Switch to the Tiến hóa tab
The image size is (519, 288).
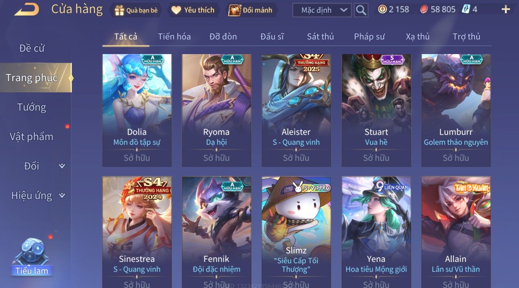click(x=174, y=37)
